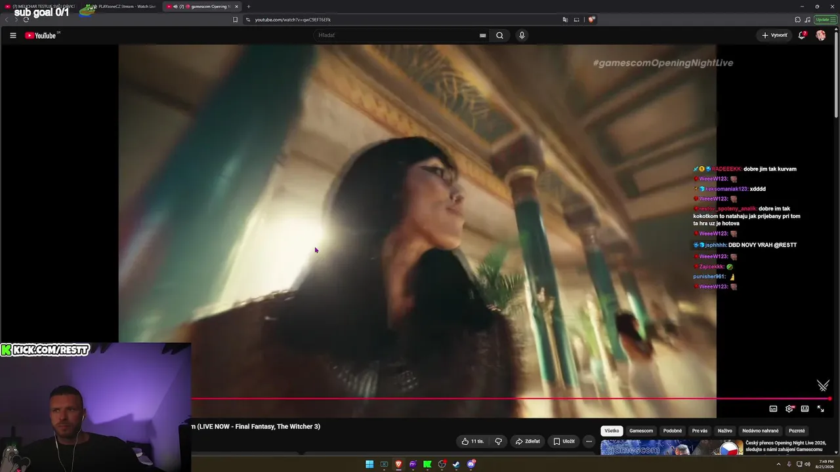Viewport: 840px width, 472px height.
Task: Click the magnifier search button
Action: (499, 35)
